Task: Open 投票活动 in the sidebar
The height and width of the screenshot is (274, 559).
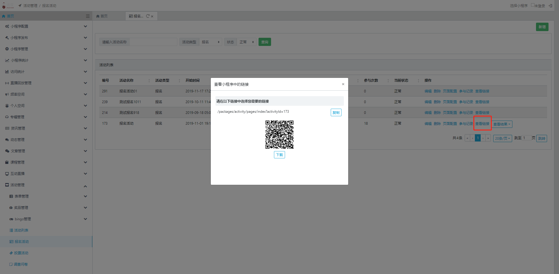Action: point(21,253)
